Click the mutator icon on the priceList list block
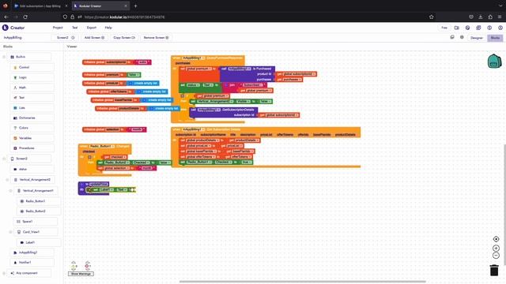 [130, 83]
